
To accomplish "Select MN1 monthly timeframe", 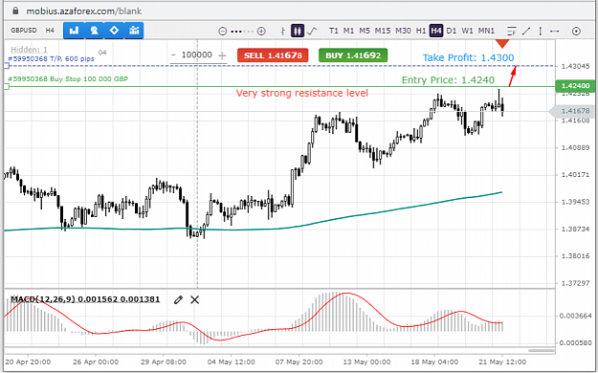I will tap(486, 31).
